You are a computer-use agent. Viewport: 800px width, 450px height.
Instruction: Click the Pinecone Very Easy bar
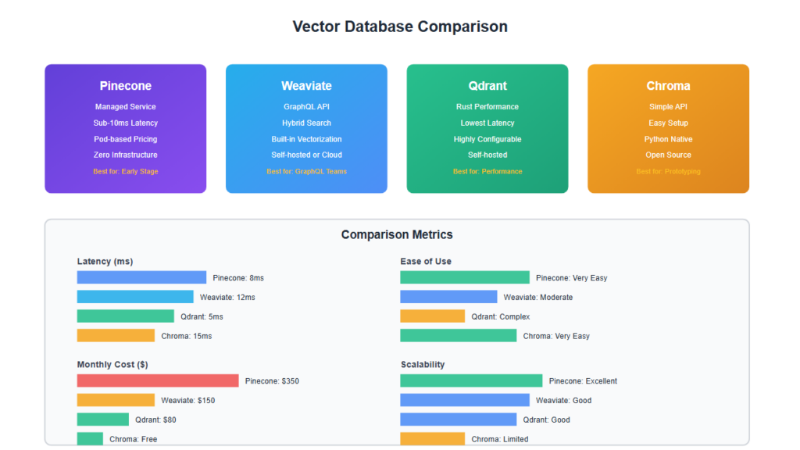465,277
